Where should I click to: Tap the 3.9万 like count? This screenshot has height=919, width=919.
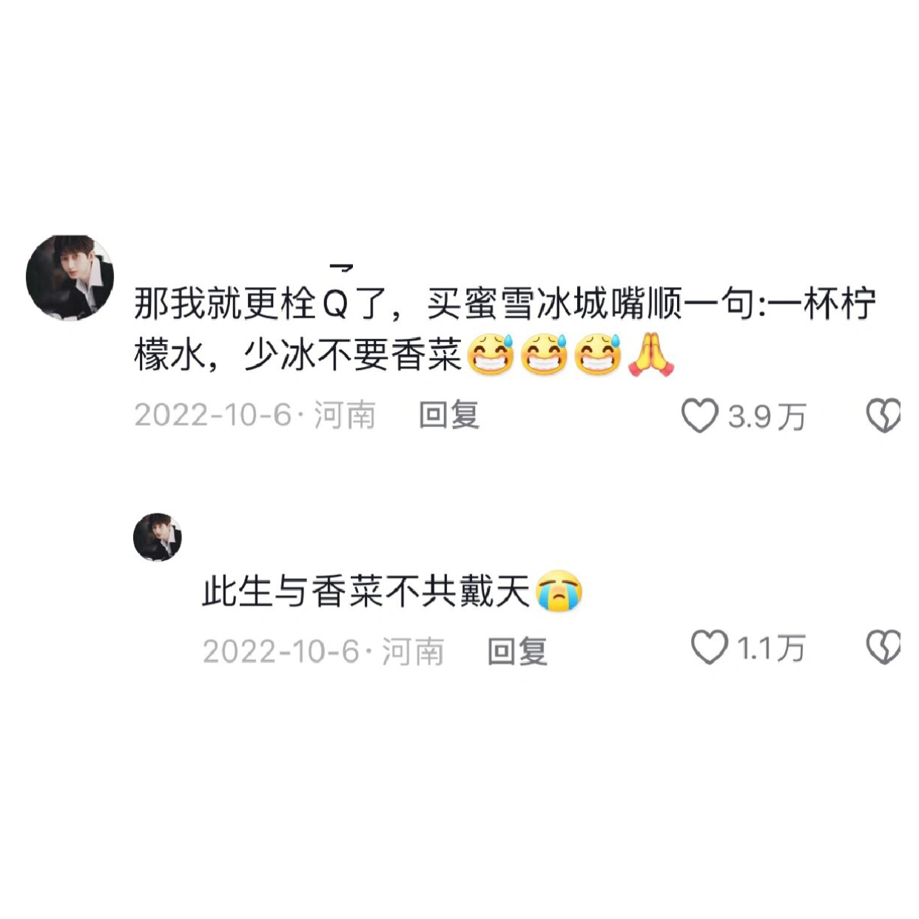pos(767,417)
